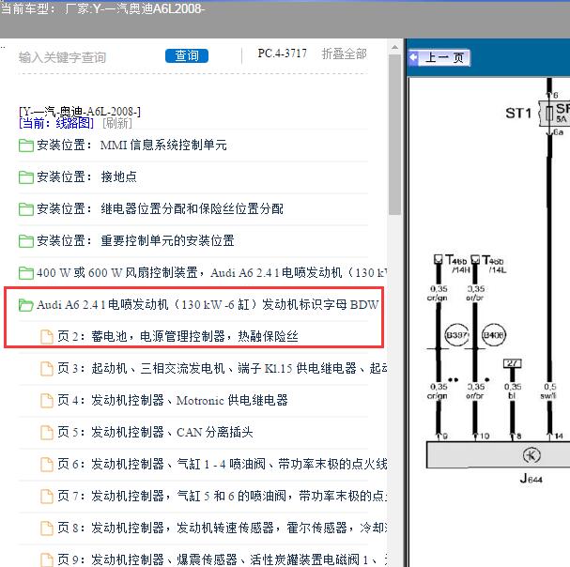The image size is (570, 567).
Task: Click the PC.4-3717 label
Action: coord(282,54)
